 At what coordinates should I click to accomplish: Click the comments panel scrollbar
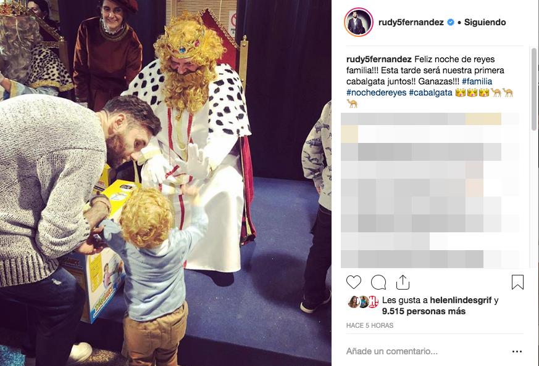click(534, 89)
